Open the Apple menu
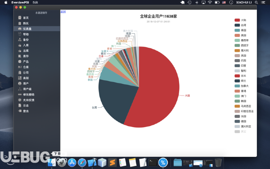 (x=6, y=2)
